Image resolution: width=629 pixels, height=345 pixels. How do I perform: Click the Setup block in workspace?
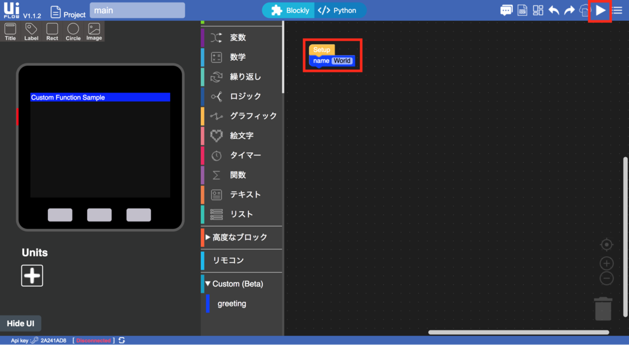coord(322,50)
